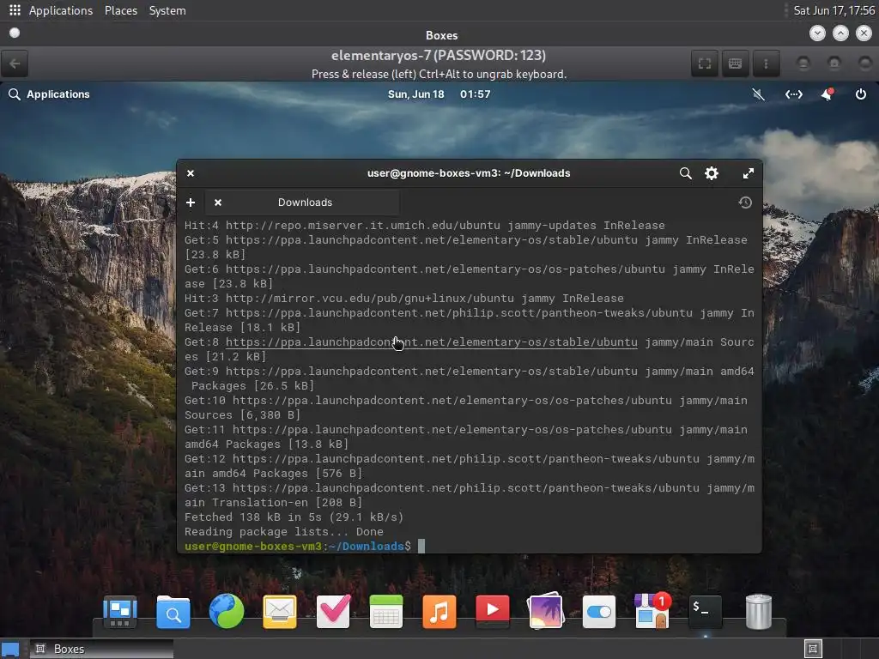Screen dimensions: 879x659
Task: Click the host clock Sat Jun 17
Action: coord(834,10)
